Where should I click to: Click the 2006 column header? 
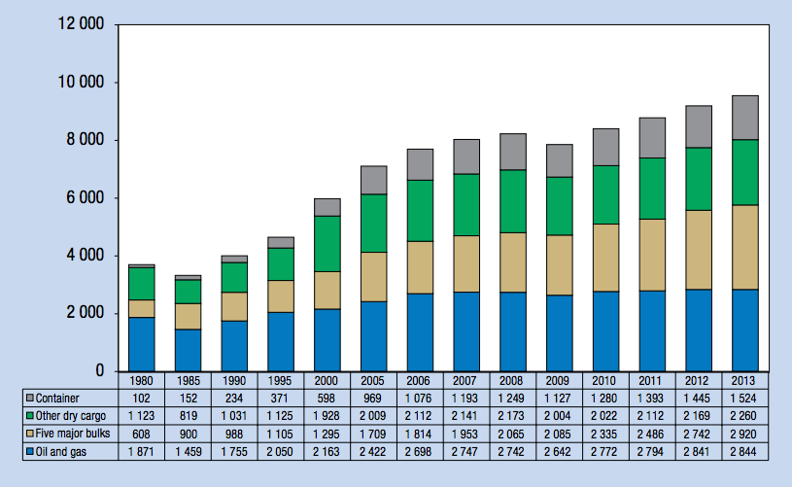[419, 381]
